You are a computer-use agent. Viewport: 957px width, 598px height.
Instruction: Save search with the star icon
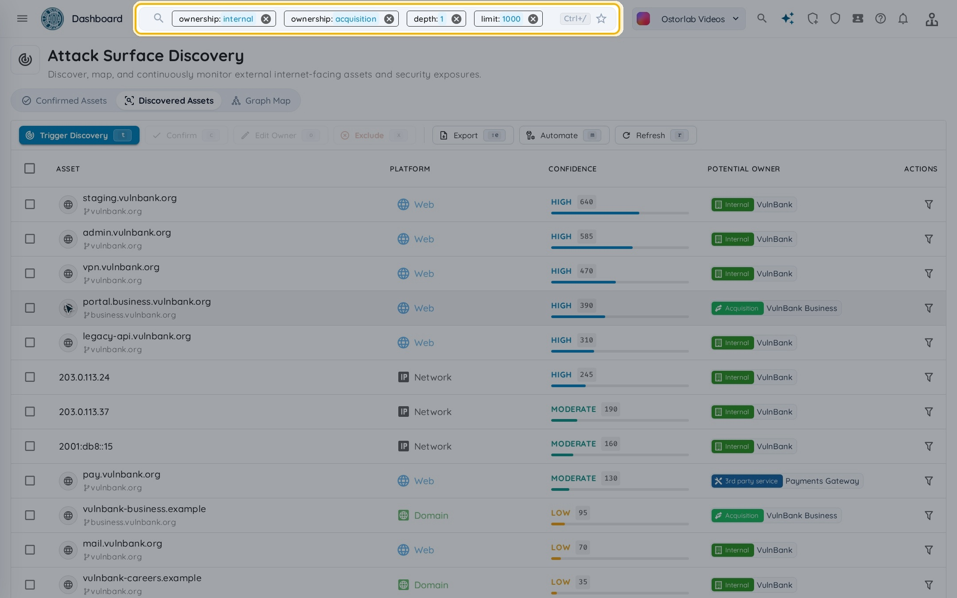601,19
